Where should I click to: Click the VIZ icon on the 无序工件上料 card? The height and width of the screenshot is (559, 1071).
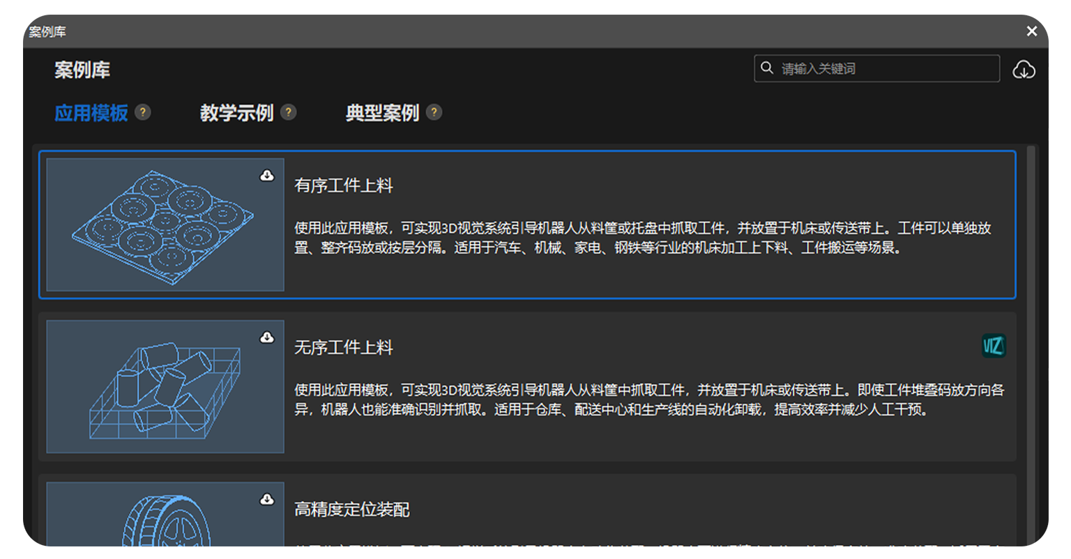coord(994,346)
